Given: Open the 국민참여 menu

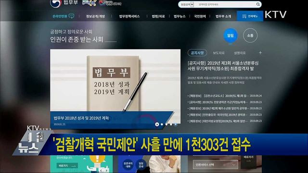Looking at the screenshot, I should 200,16.
